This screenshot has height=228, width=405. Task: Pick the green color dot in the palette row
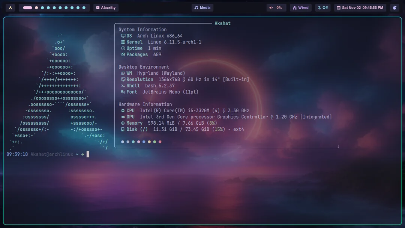tap(154, 142)
